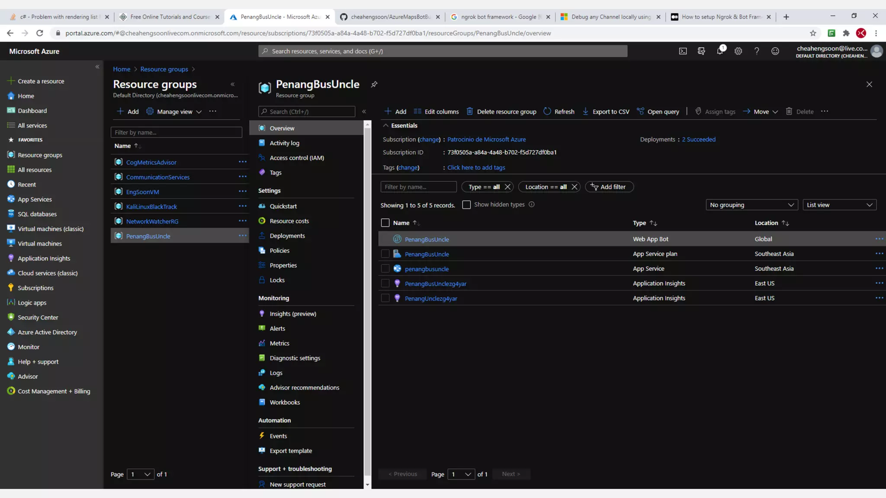Open Azure Cloud Shell icon
Screen dimensions: 886x498
point(683,51)
